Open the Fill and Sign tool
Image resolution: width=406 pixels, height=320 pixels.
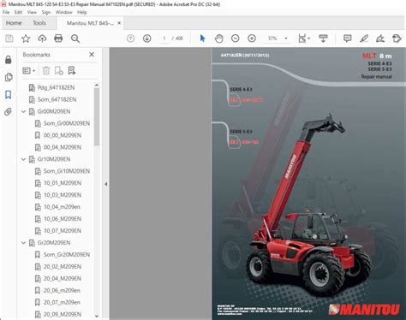[x=380, y=39]
